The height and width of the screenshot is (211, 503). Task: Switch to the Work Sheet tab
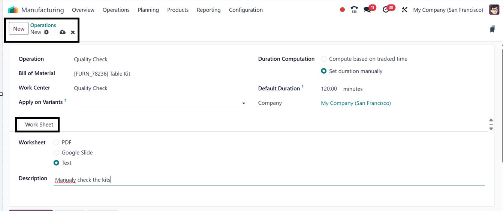coord(39,125)
